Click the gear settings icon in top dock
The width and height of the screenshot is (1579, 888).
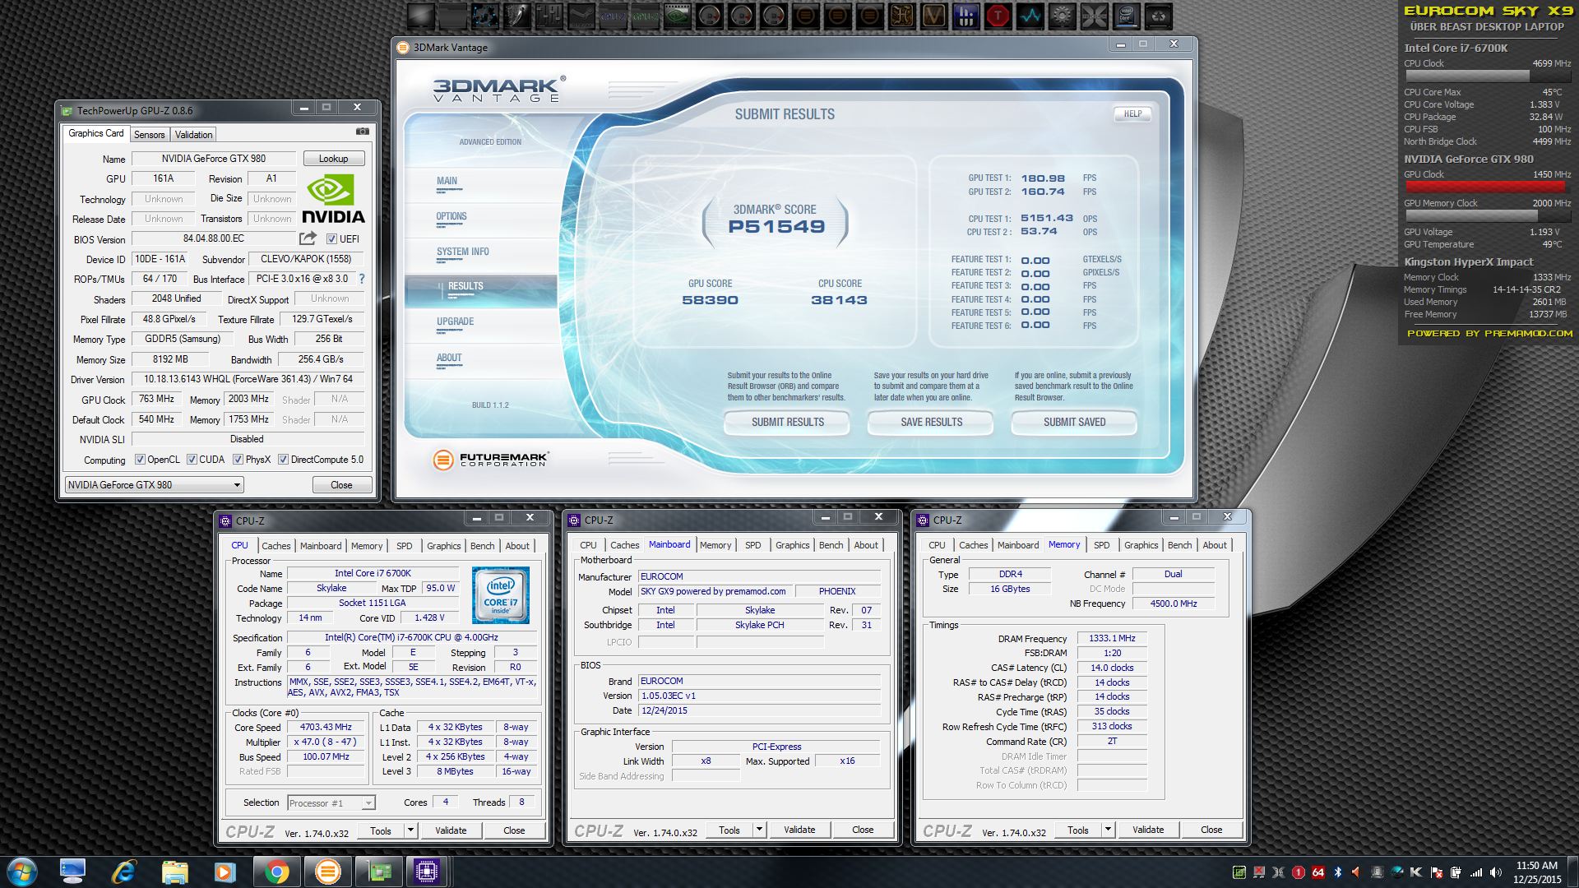1062,16
